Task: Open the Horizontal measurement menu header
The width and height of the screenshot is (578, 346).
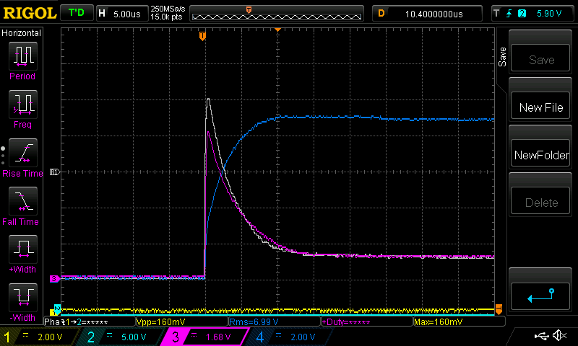Action: pos(22,33)
